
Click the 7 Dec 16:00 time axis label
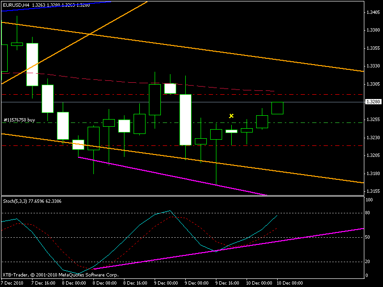coord(43,283)
